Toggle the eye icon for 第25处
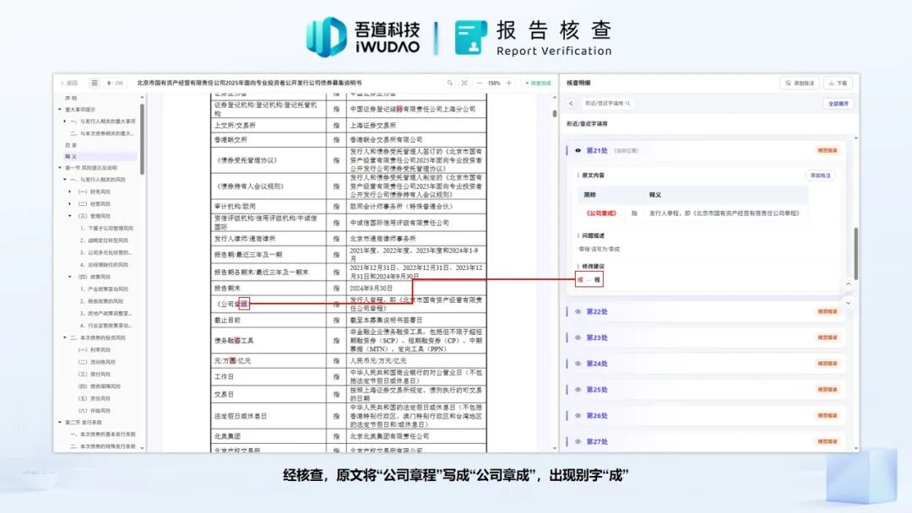 click(x=578, y=390)
